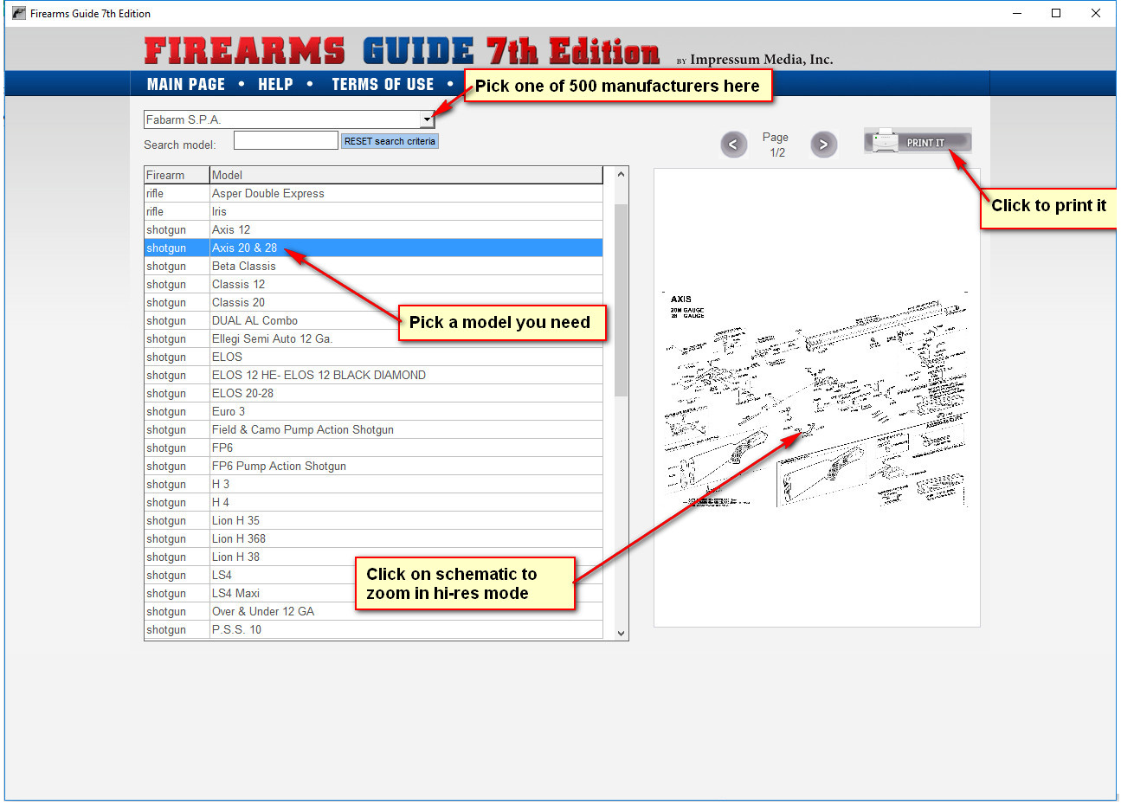Click the AXIS schematic to zoom in

click(x=815, y=398)
